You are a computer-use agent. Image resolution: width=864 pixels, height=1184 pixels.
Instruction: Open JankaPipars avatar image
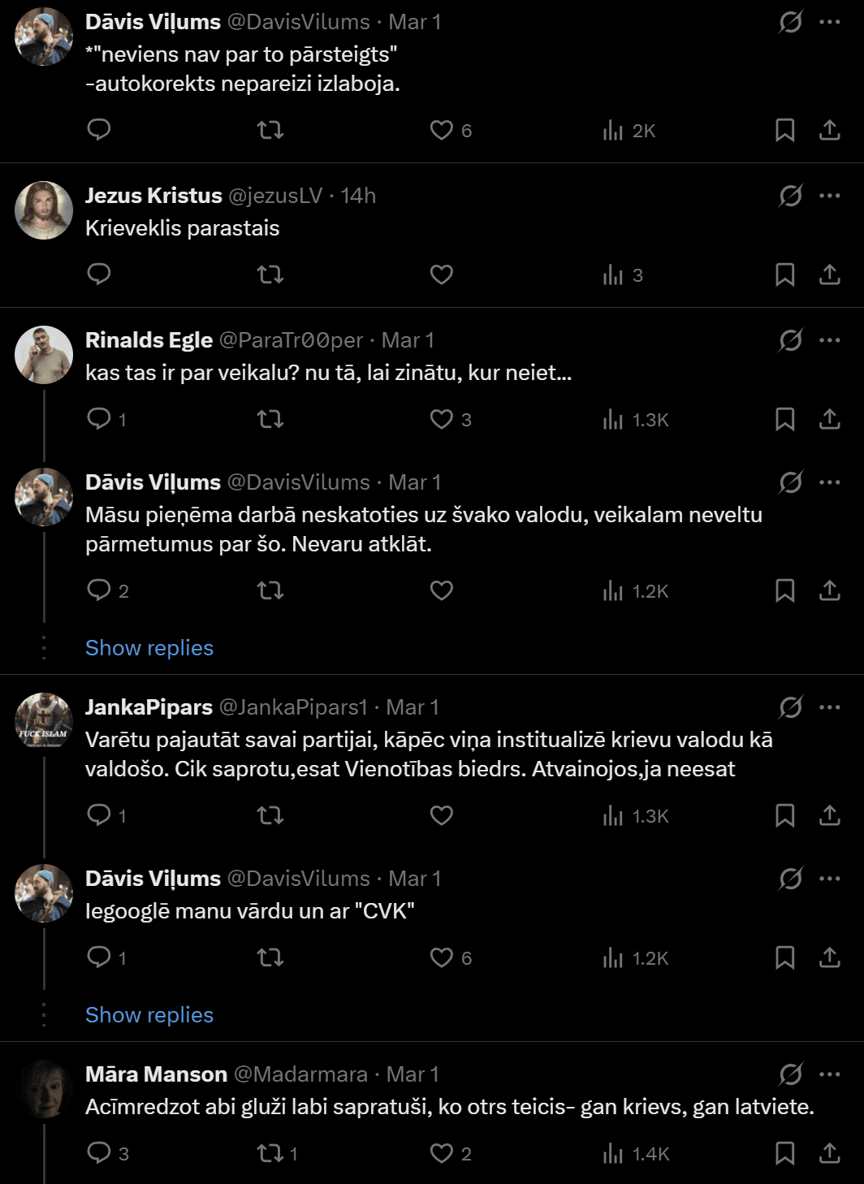point(44,722)
